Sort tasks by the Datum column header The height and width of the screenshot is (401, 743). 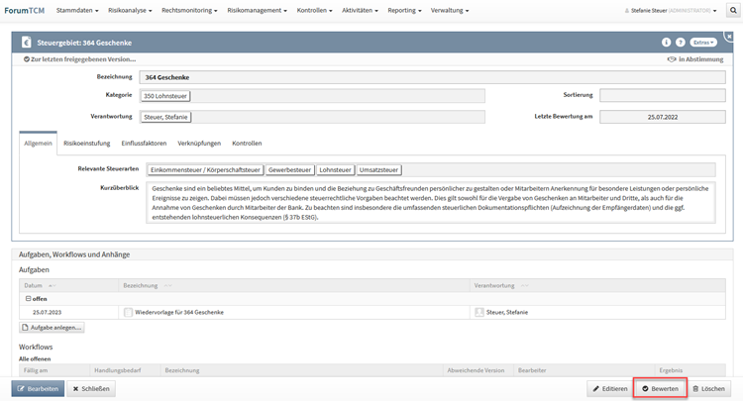(34, 285)
